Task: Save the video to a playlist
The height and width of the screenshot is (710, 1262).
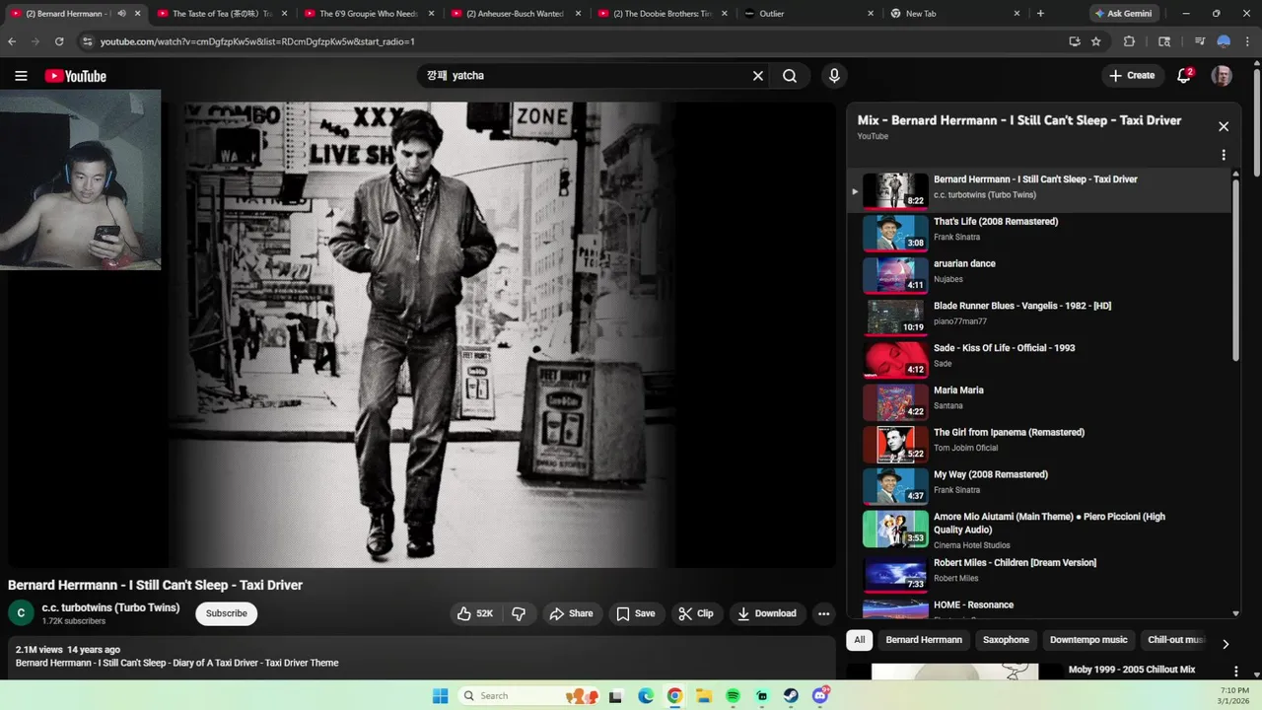Action: point(635,613)
